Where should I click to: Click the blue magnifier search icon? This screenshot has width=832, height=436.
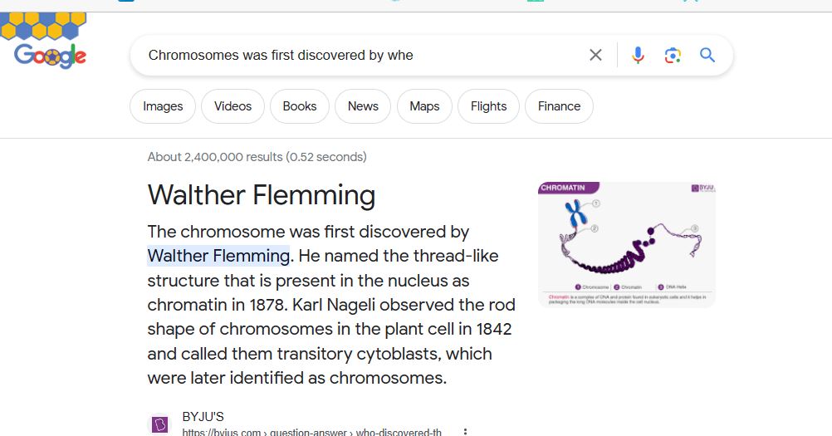707,55
